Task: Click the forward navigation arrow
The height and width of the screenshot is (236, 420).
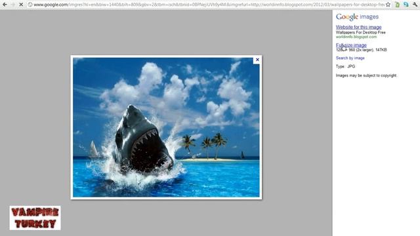Action: pos(12,5)
